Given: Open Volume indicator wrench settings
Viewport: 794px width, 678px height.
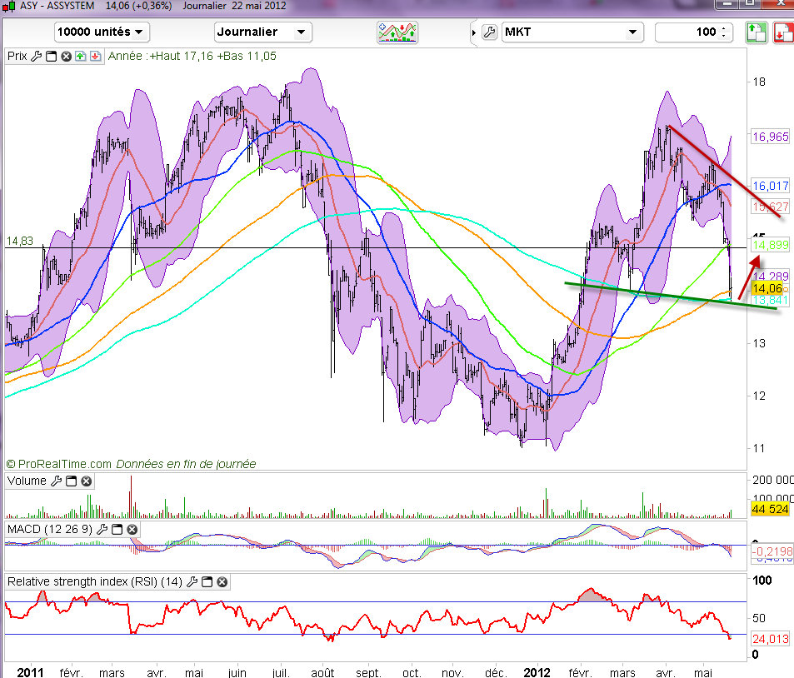Looking at the screenshot, I should point(57,481).
